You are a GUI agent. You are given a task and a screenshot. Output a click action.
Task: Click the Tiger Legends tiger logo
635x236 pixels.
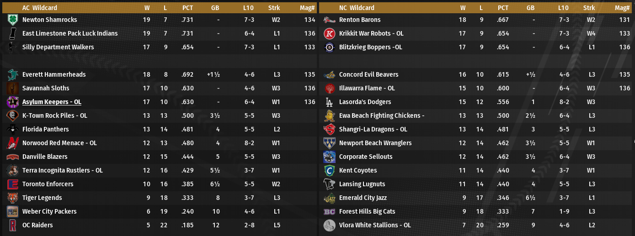[x=12, y=198]
